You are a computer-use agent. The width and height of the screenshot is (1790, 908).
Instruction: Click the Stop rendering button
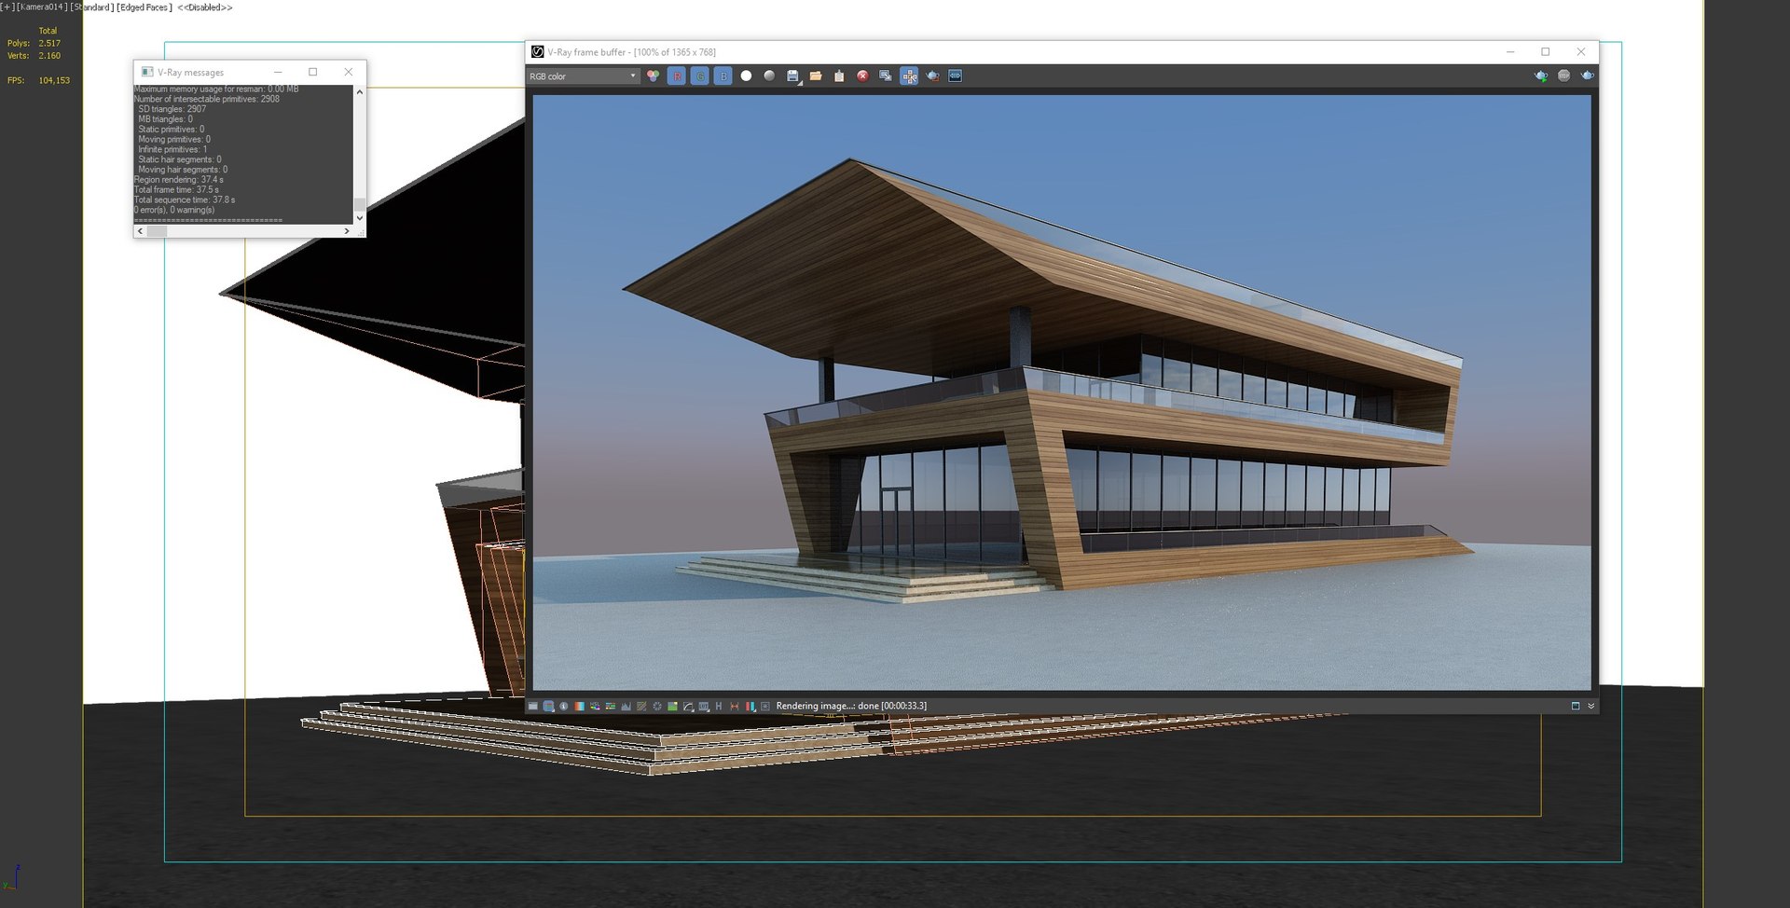pyautogui.click(x=1564, y=76)
